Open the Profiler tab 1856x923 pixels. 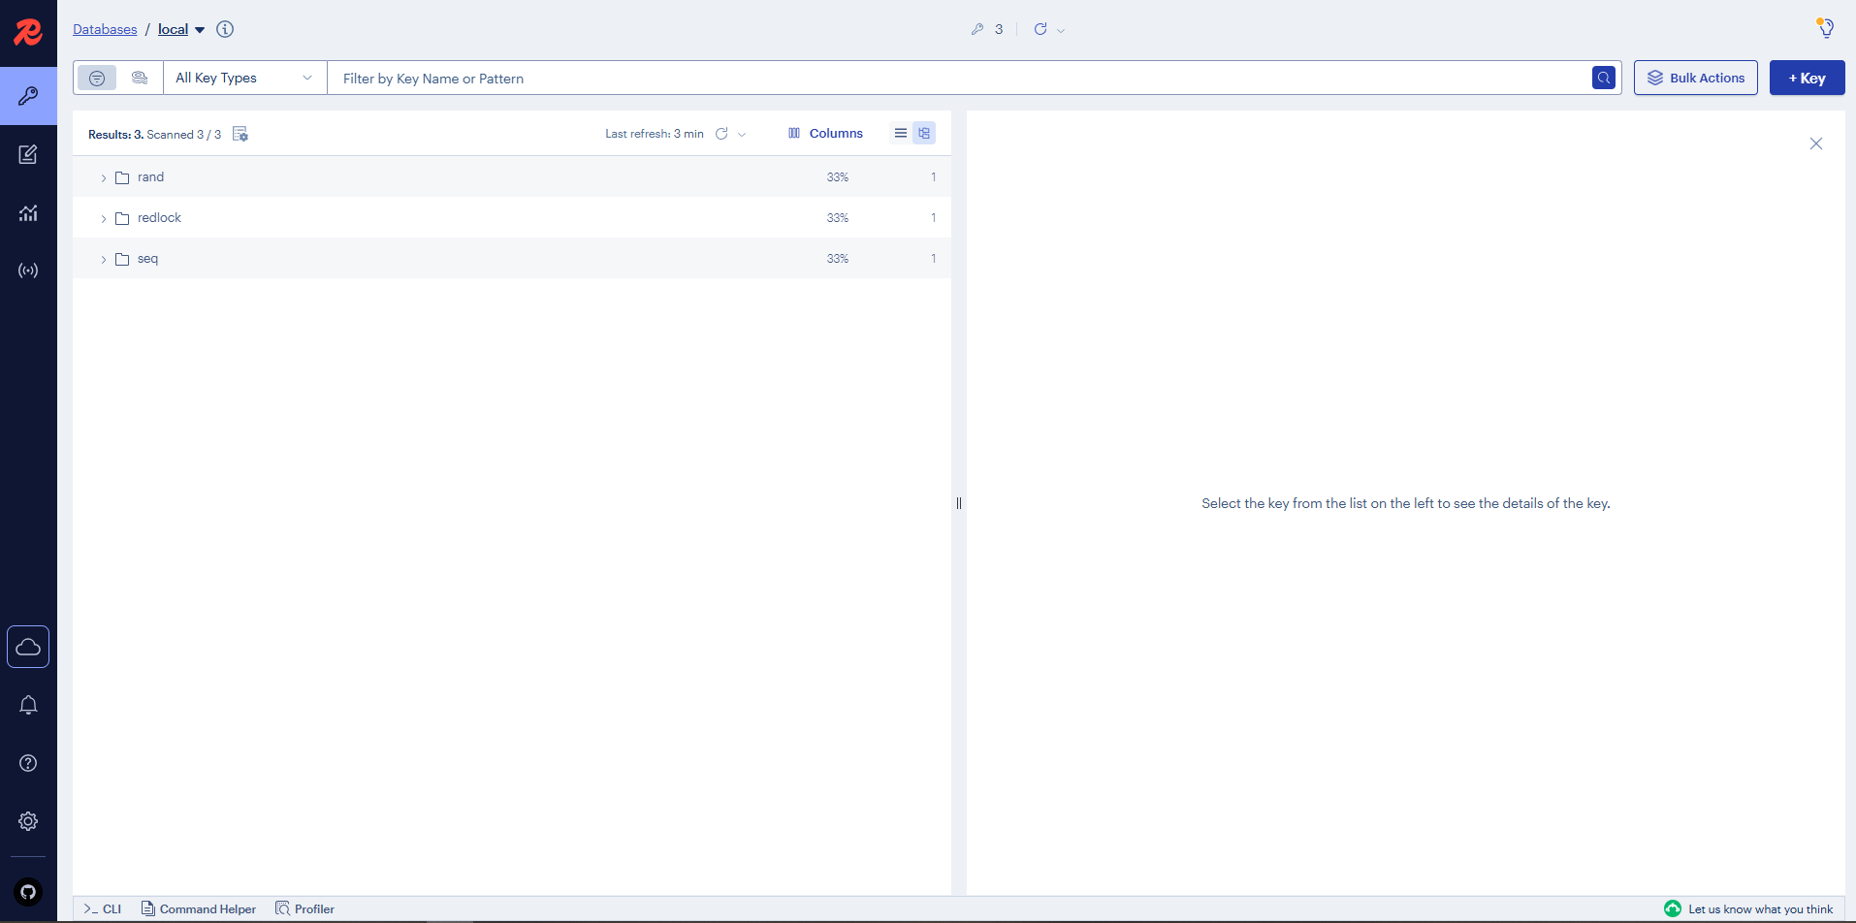coord(304,908)
